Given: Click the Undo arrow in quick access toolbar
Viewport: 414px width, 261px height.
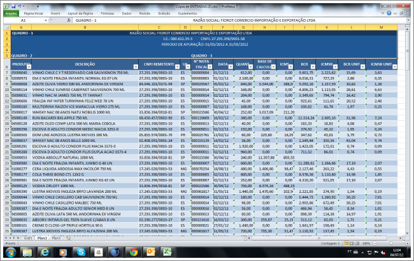Looking at the screenshot, I should [19, 6].
